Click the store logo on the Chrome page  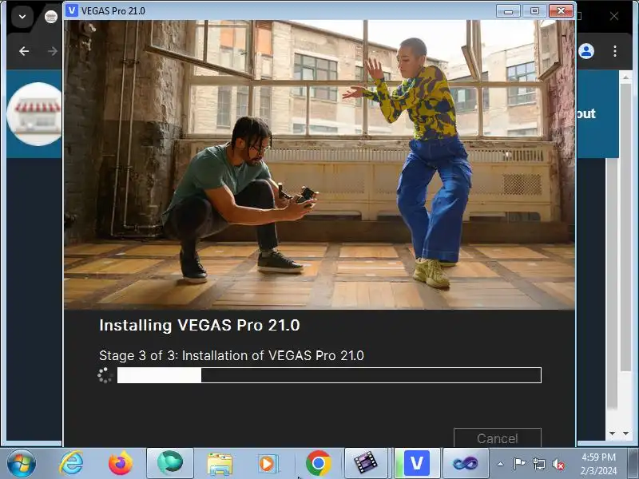pyautogui.click(x=35, y=114)
